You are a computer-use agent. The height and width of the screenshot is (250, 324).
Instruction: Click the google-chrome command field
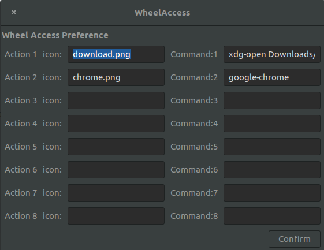pos(272,77)
